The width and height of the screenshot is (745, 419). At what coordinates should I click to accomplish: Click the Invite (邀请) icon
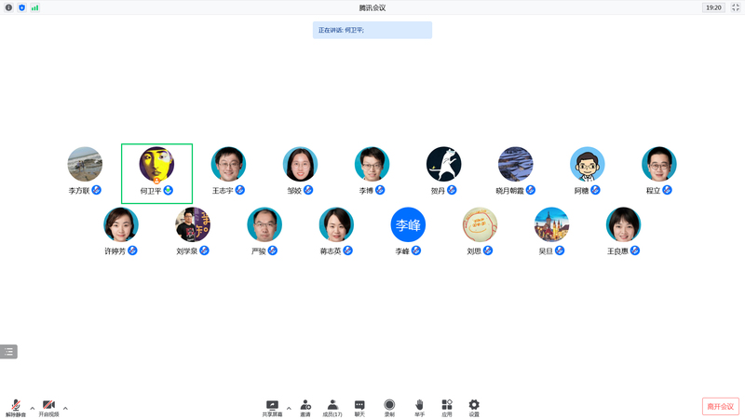coord(305,405)
